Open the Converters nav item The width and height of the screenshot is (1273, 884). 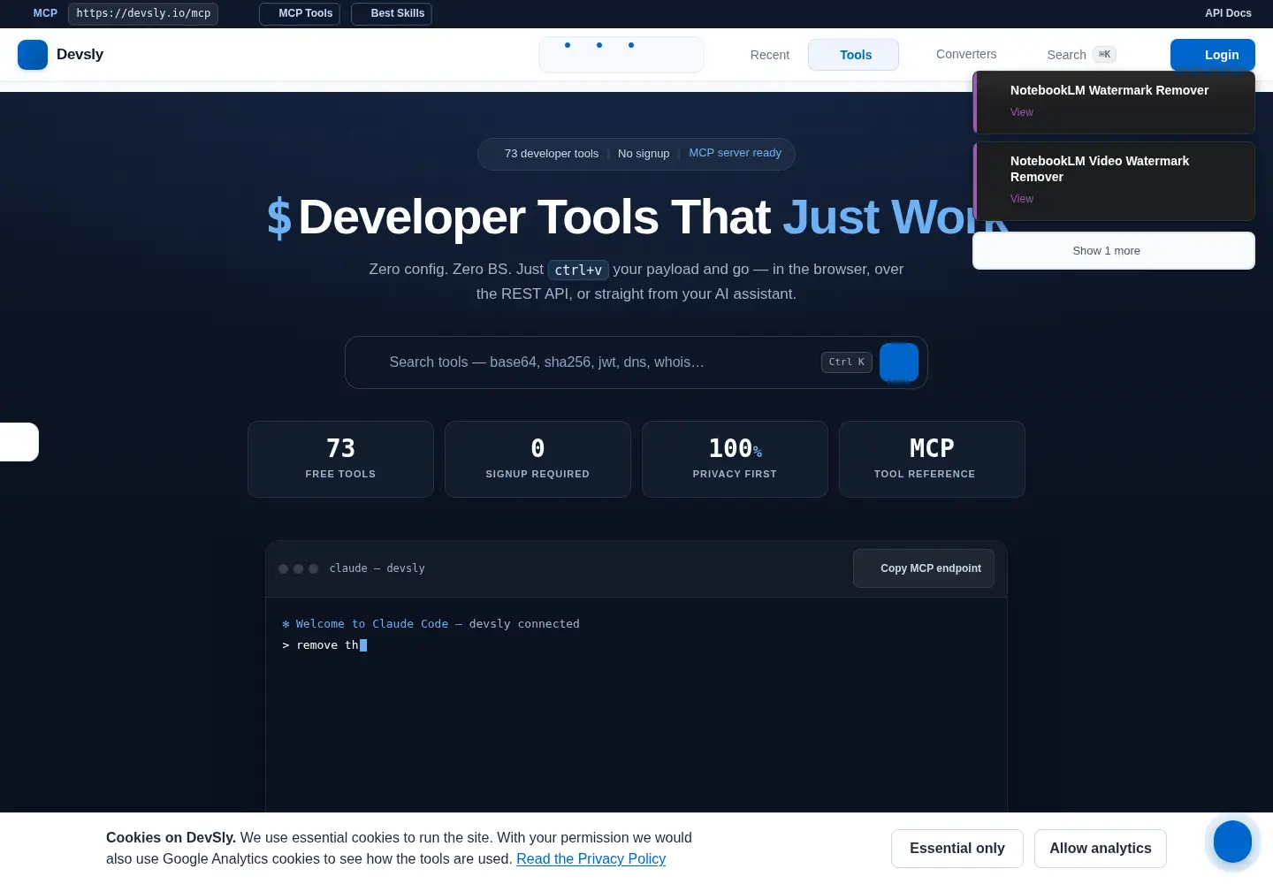pyautogui.click(x=966, y=54)
